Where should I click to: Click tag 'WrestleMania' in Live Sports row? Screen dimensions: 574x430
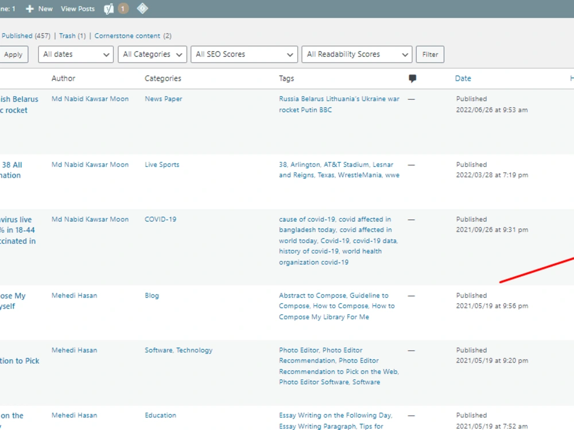(359, 175)
